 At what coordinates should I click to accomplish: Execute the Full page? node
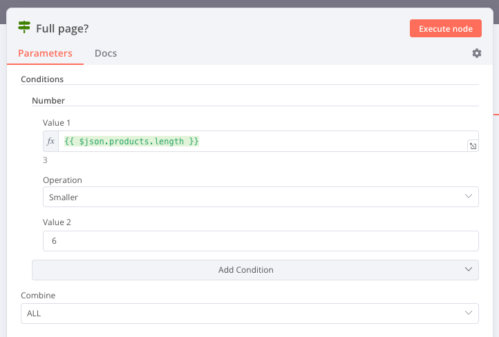coord(446,28)
